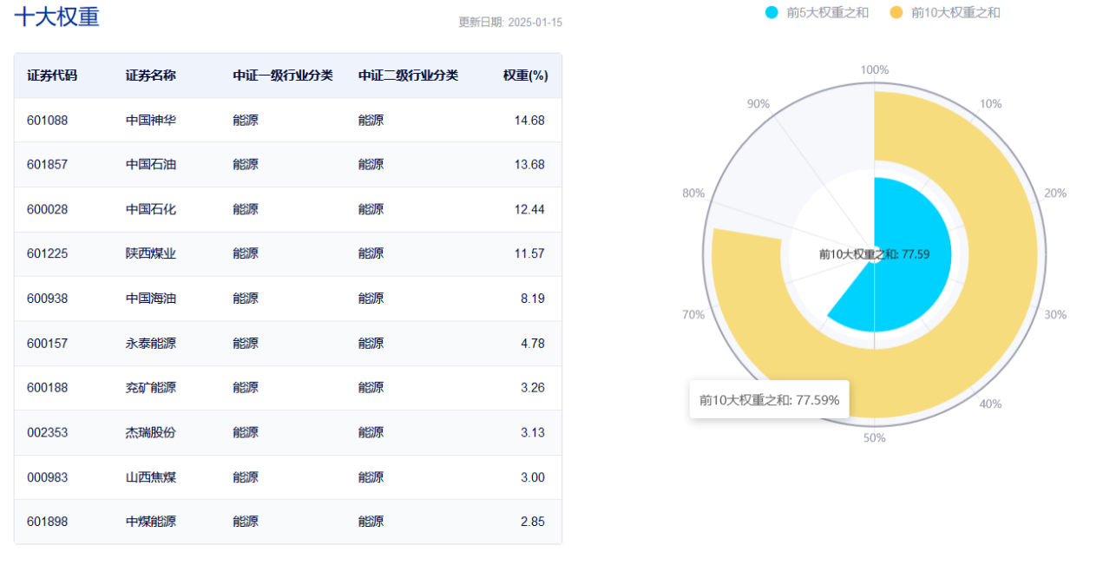Click the 兖矿能源 row entry
The width and height of the screenshot is (1103, 565).
pos(151,388)
